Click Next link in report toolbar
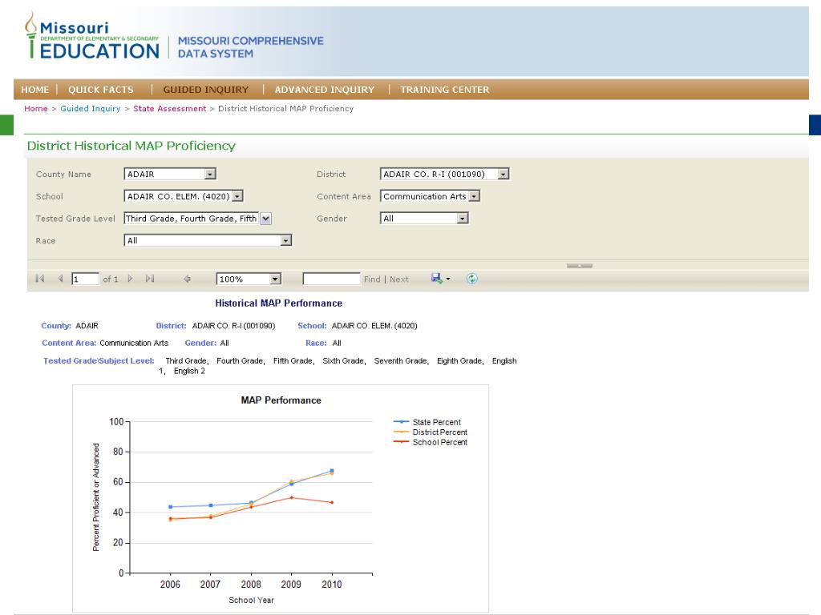The width and height of the screenshot is (821, 615). tap(399, 279)
